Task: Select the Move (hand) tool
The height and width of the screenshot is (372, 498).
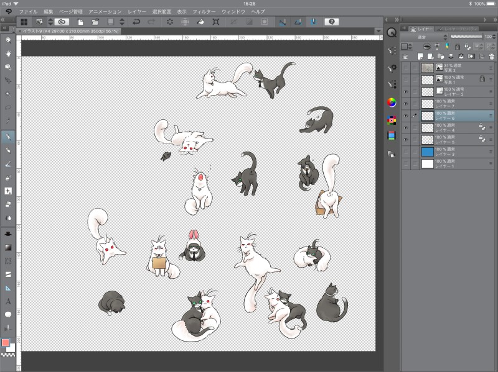Action: point(8,53)
